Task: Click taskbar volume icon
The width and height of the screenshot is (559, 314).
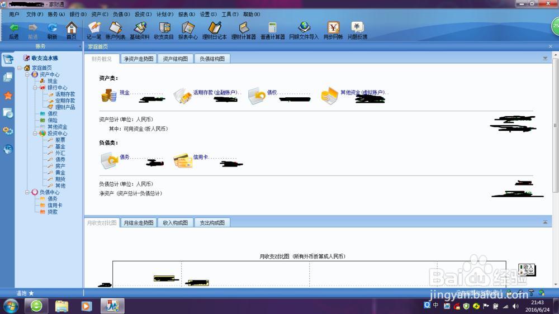Action: coord(515,306)
